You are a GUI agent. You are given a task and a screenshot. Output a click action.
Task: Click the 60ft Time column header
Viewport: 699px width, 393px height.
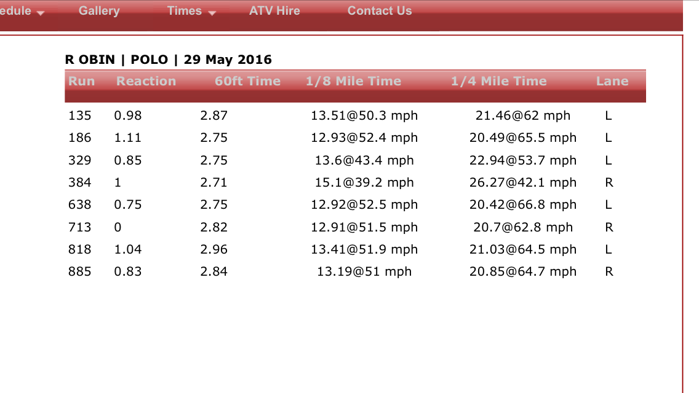coord(247,81)
